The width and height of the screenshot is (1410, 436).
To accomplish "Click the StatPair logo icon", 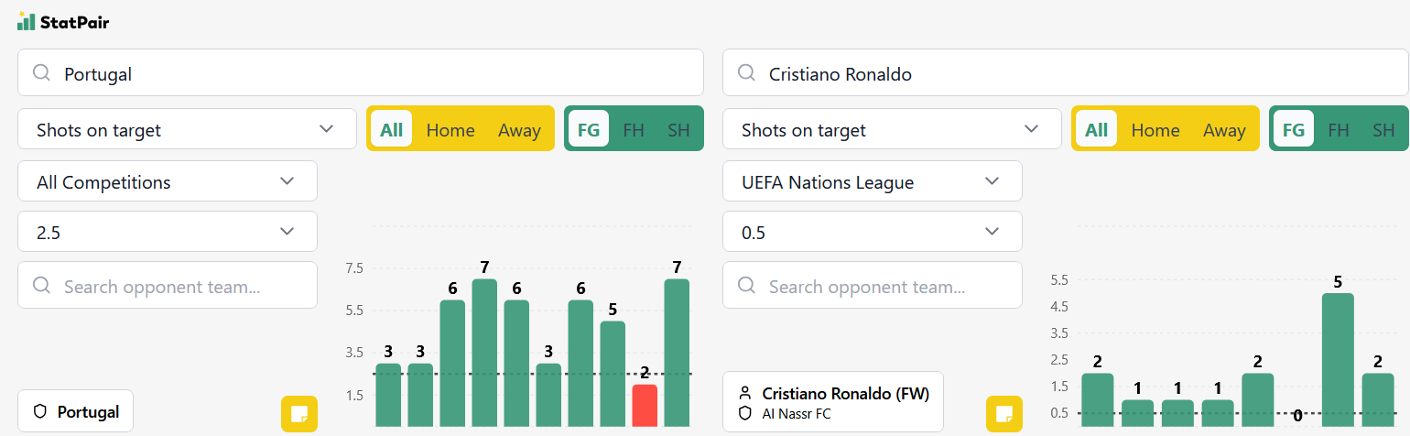I will tap(26, 21).
